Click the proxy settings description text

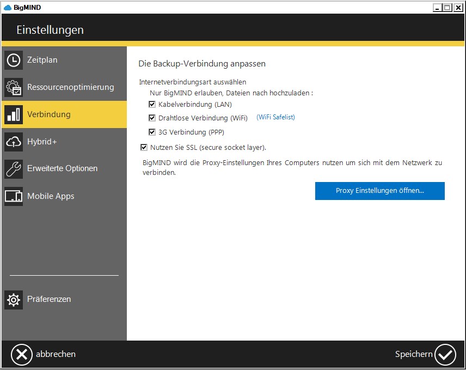click(x=292, y=167)
